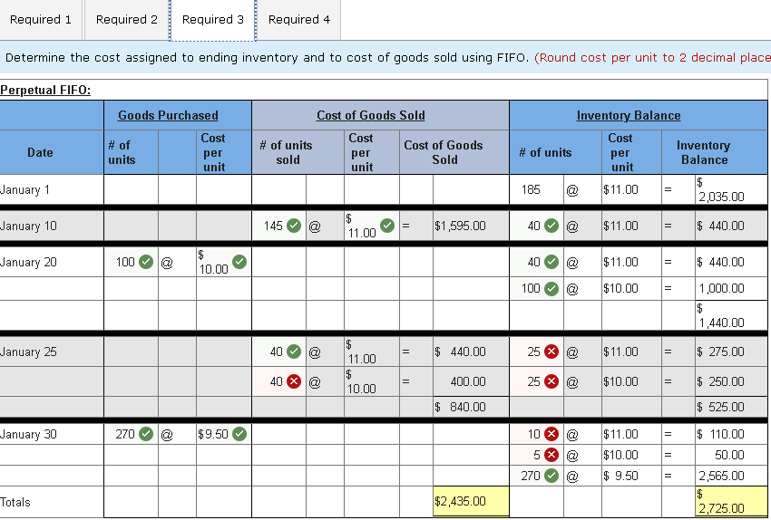Click green check beside January 25 first 40 sold
This screenshot has height=520, width=771.
(294, 352)
